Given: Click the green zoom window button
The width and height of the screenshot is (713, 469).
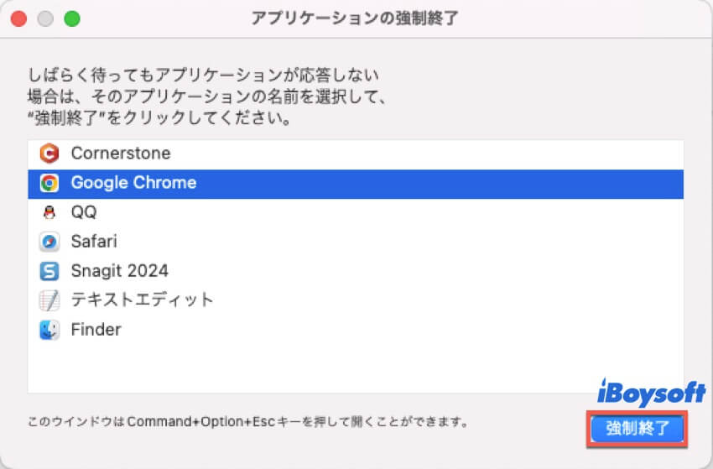Looking at the screenshot, I should click(x=72, y=18).
